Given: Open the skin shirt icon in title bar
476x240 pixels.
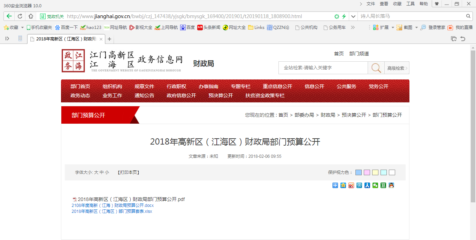Looking at the screenshot, I should [x=437, y=4].
